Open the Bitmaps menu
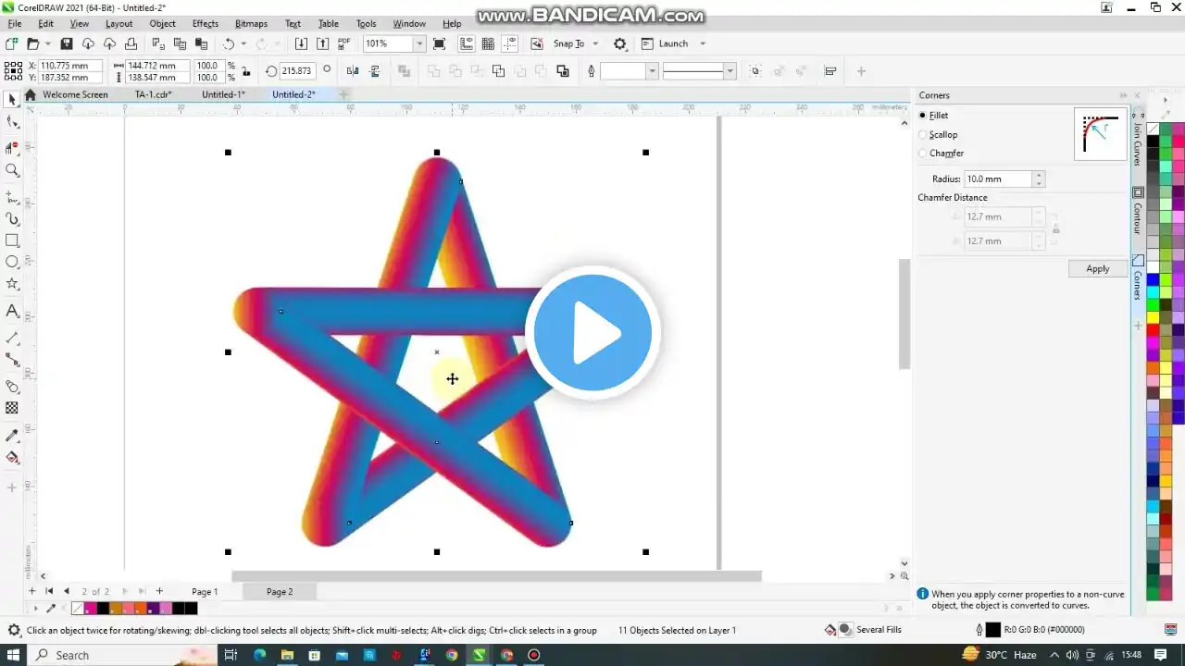 point(251,23)
